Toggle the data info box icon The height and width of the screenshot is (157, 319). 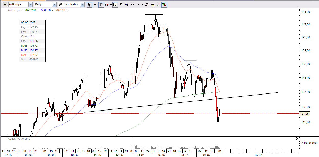115,4
